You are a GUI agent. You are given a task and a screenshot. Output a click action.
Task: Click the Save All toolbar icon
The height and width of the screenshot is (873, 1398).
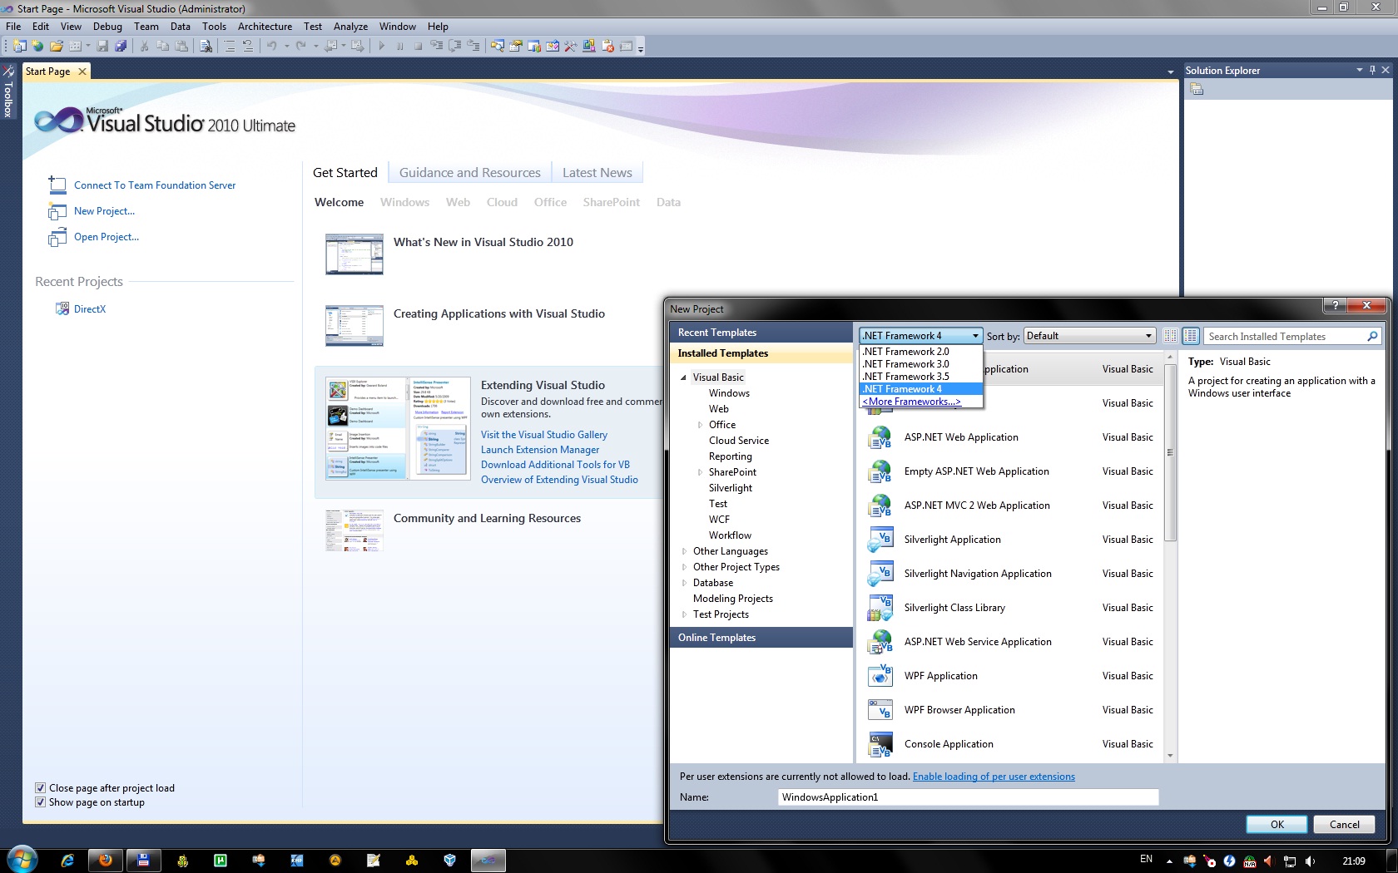click(x=121, y=46)
